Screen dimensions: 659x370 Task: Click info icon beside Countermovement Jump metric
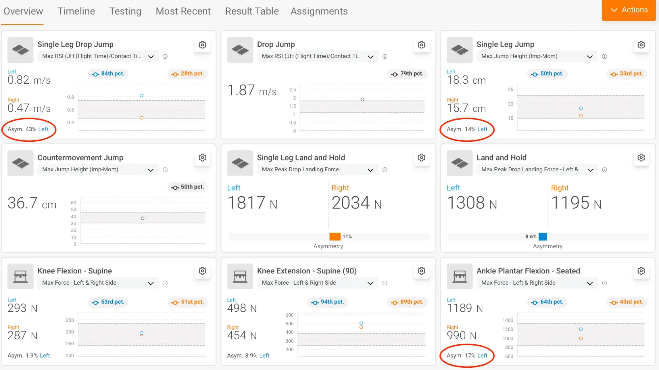(165, 170)
